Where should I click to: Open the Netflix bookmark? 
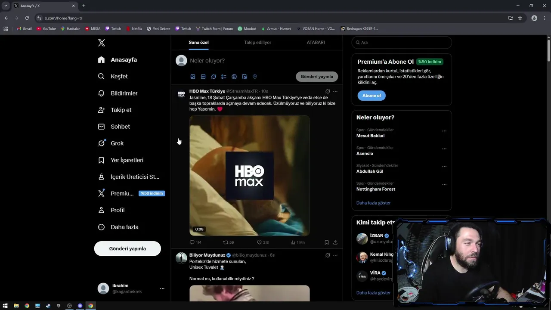click(x=134, y=28)
